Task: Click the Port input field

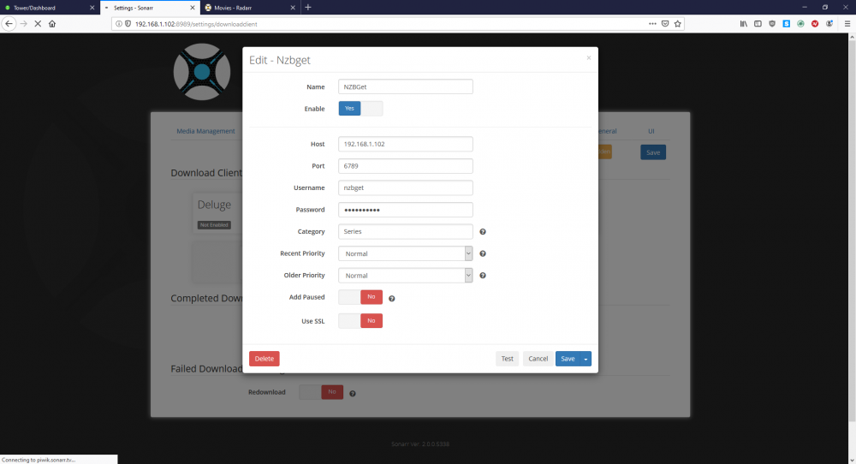Action: point(405,166)
